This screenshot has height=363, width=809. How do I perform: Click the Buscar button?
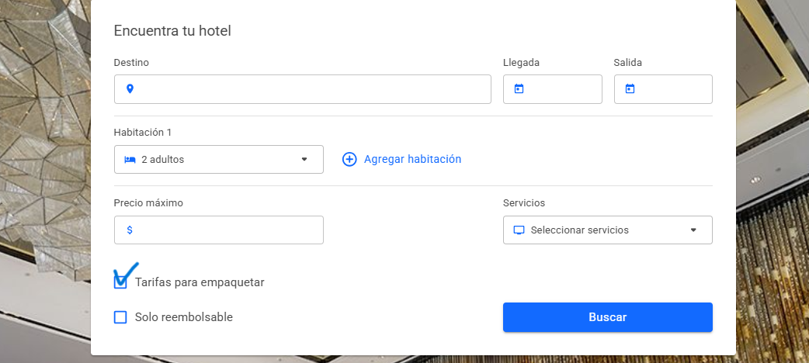[608, 317]
